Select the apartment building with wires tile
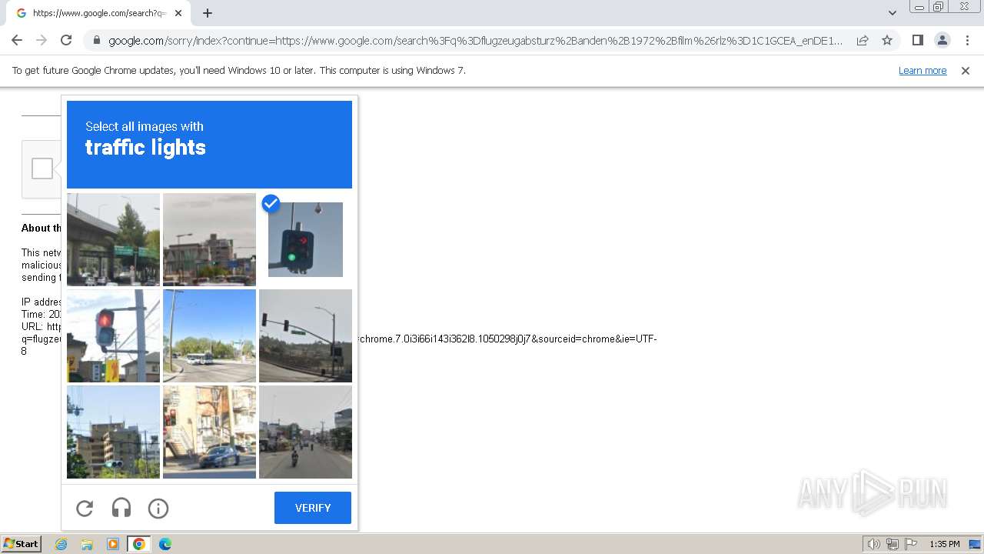The width and height of the screenshot is (984, 554). [x=113, y=432]
